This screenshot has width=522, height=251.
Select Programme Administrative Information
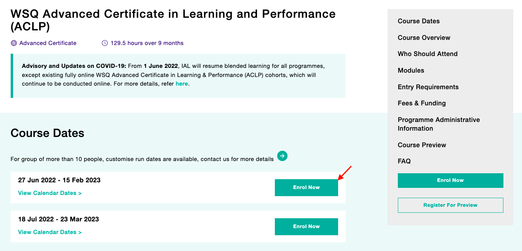coord(439,124)
